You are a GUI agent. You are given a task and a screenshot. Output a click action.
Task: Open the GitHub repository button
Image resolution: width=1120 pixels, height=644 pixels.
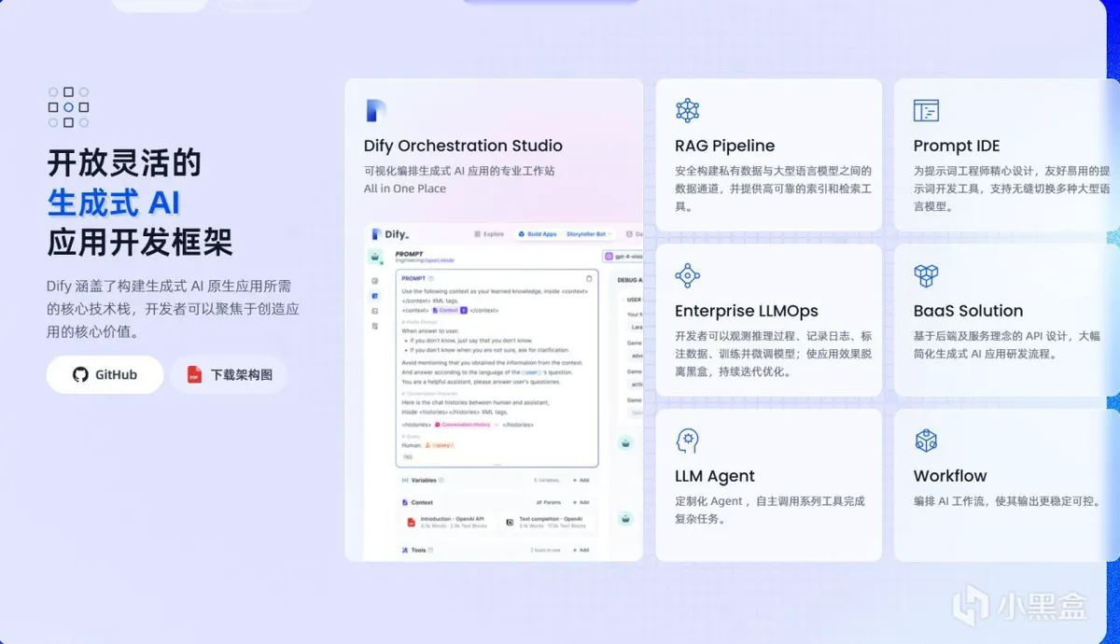pyautogui.click(x=105, y=374)
